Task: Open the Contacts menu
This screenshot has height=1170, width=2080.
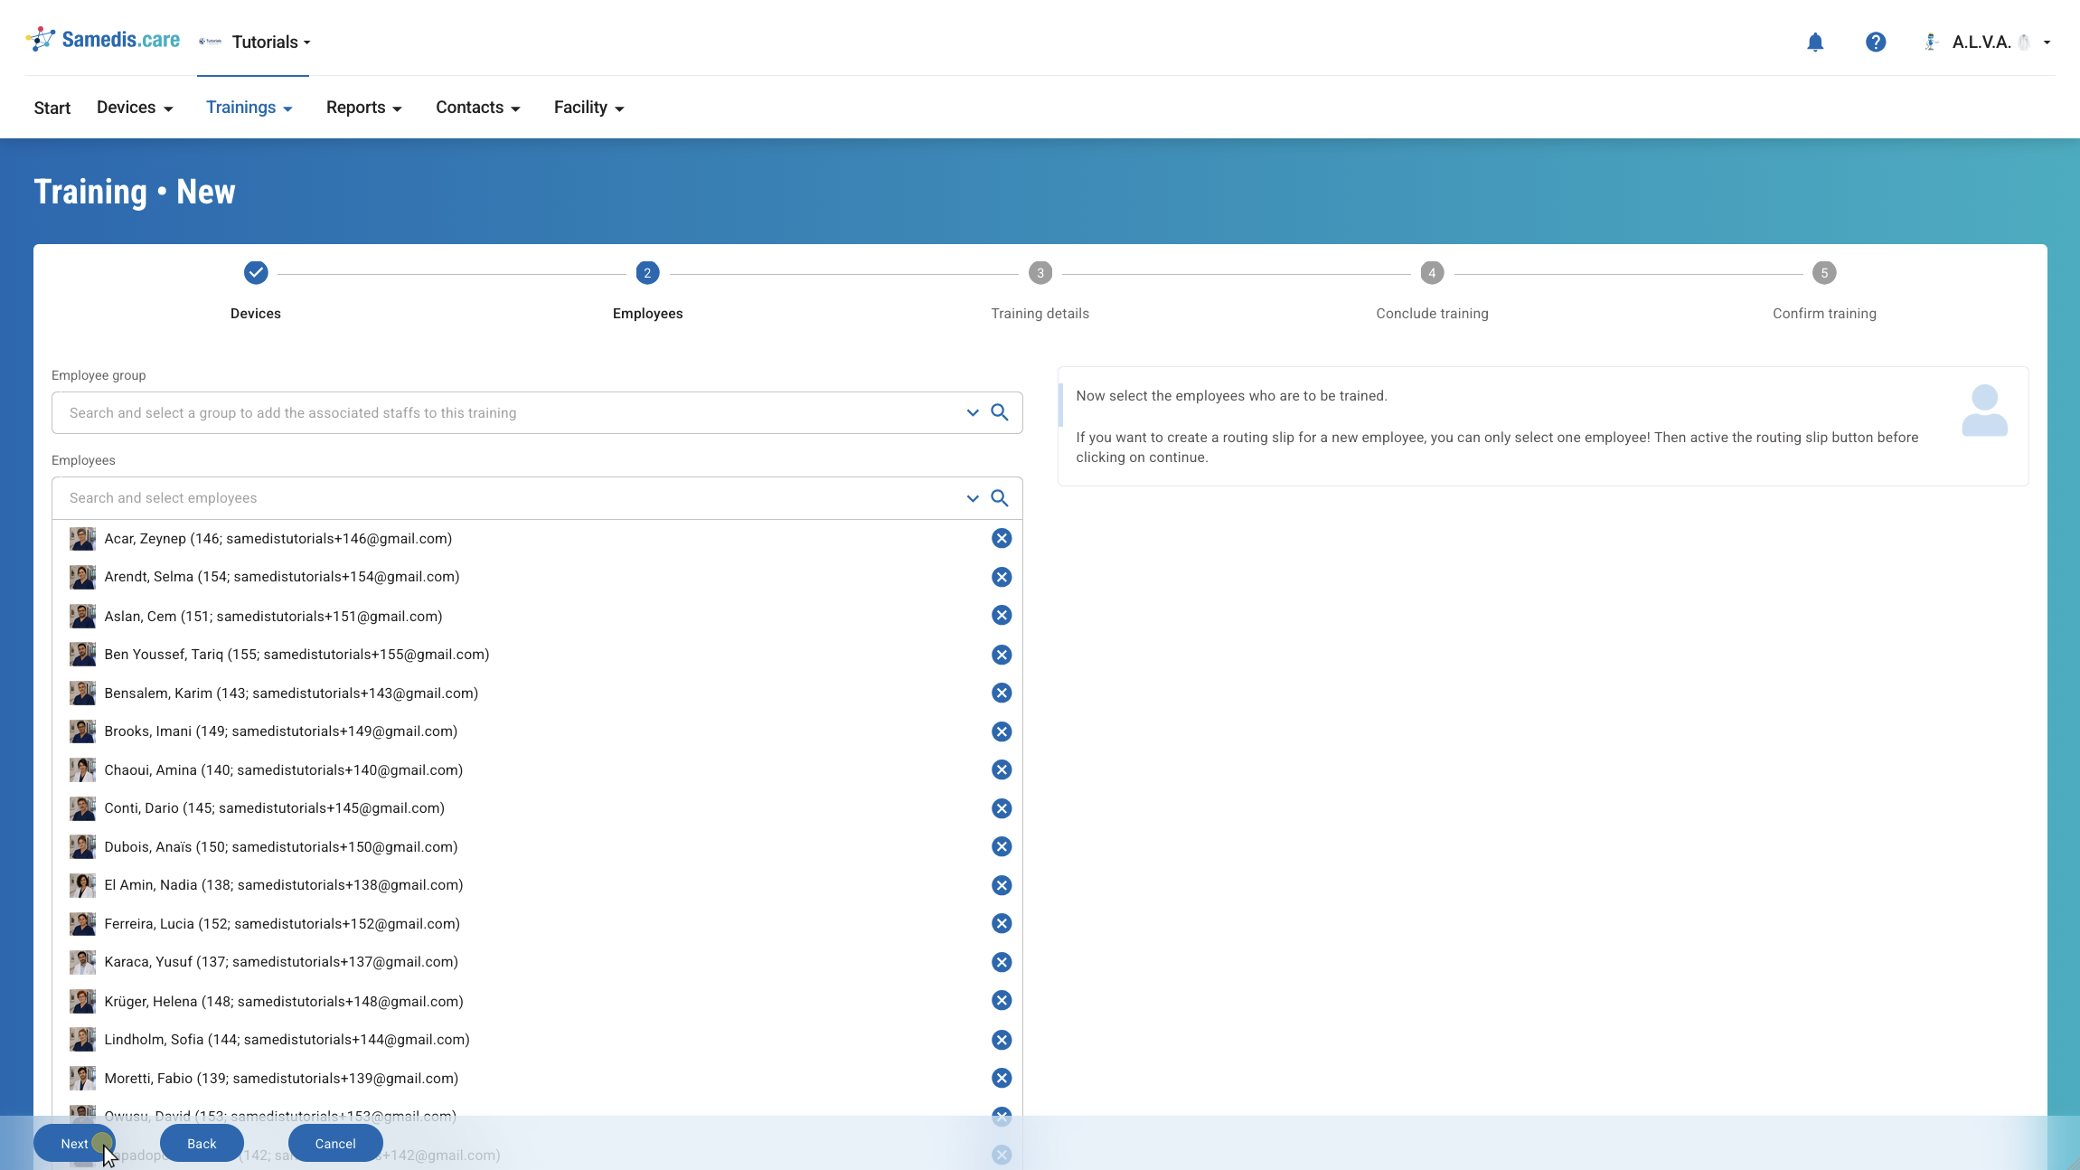Action: tap(478, 108)
